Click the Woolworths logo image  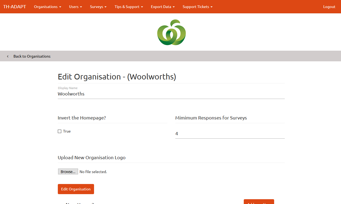coord(172,32)
